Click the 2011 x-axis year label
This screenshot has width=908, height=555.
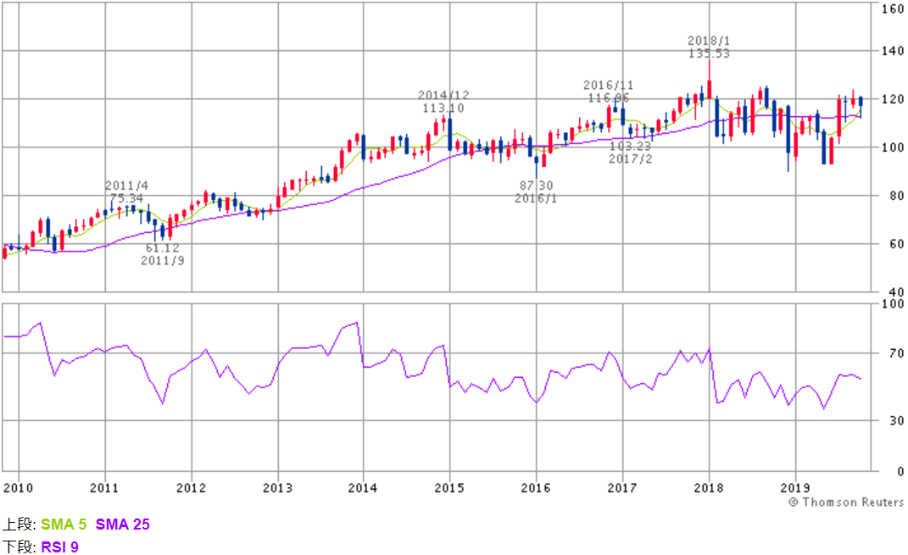tap(104, 488)
